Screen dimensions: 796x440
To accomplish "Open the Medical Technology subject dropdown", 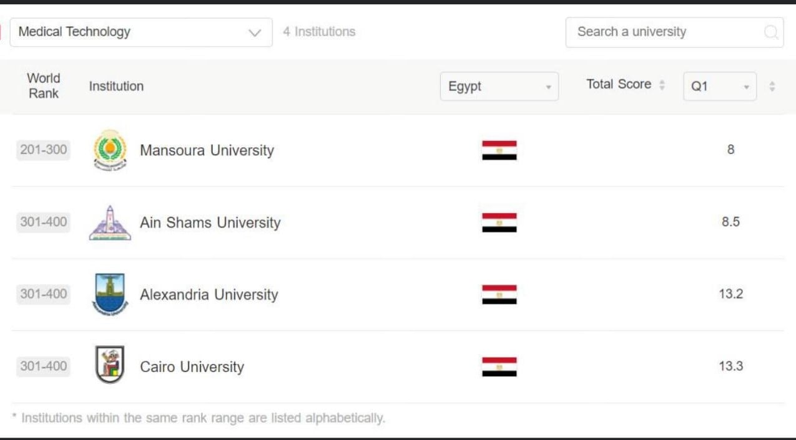I will pos(141,32).
